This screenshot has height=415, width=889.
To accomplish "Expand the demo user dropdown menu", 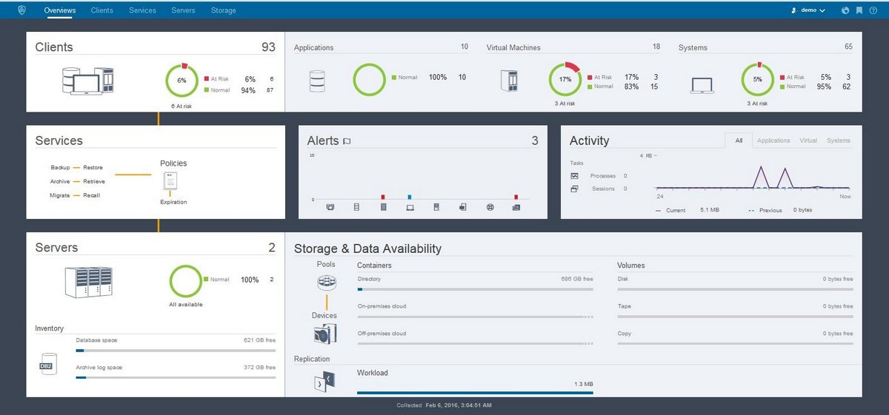I will [x=808, y=10].
